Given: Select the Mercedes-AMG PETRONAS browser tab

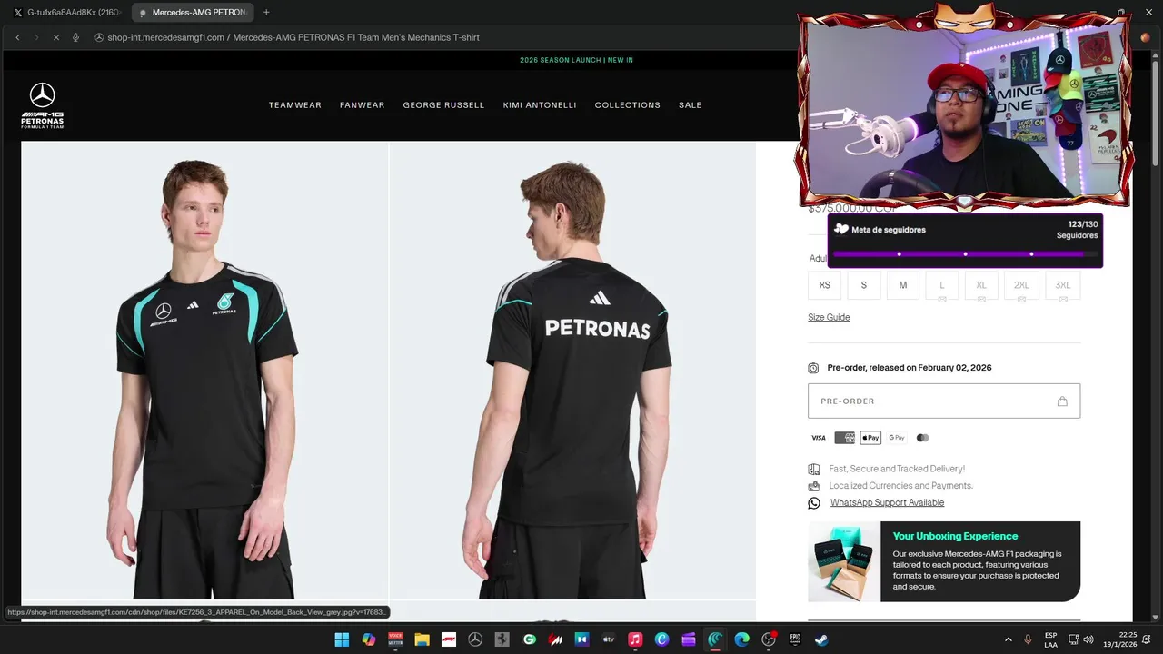Looking at the screenshot, I should 193,13.
